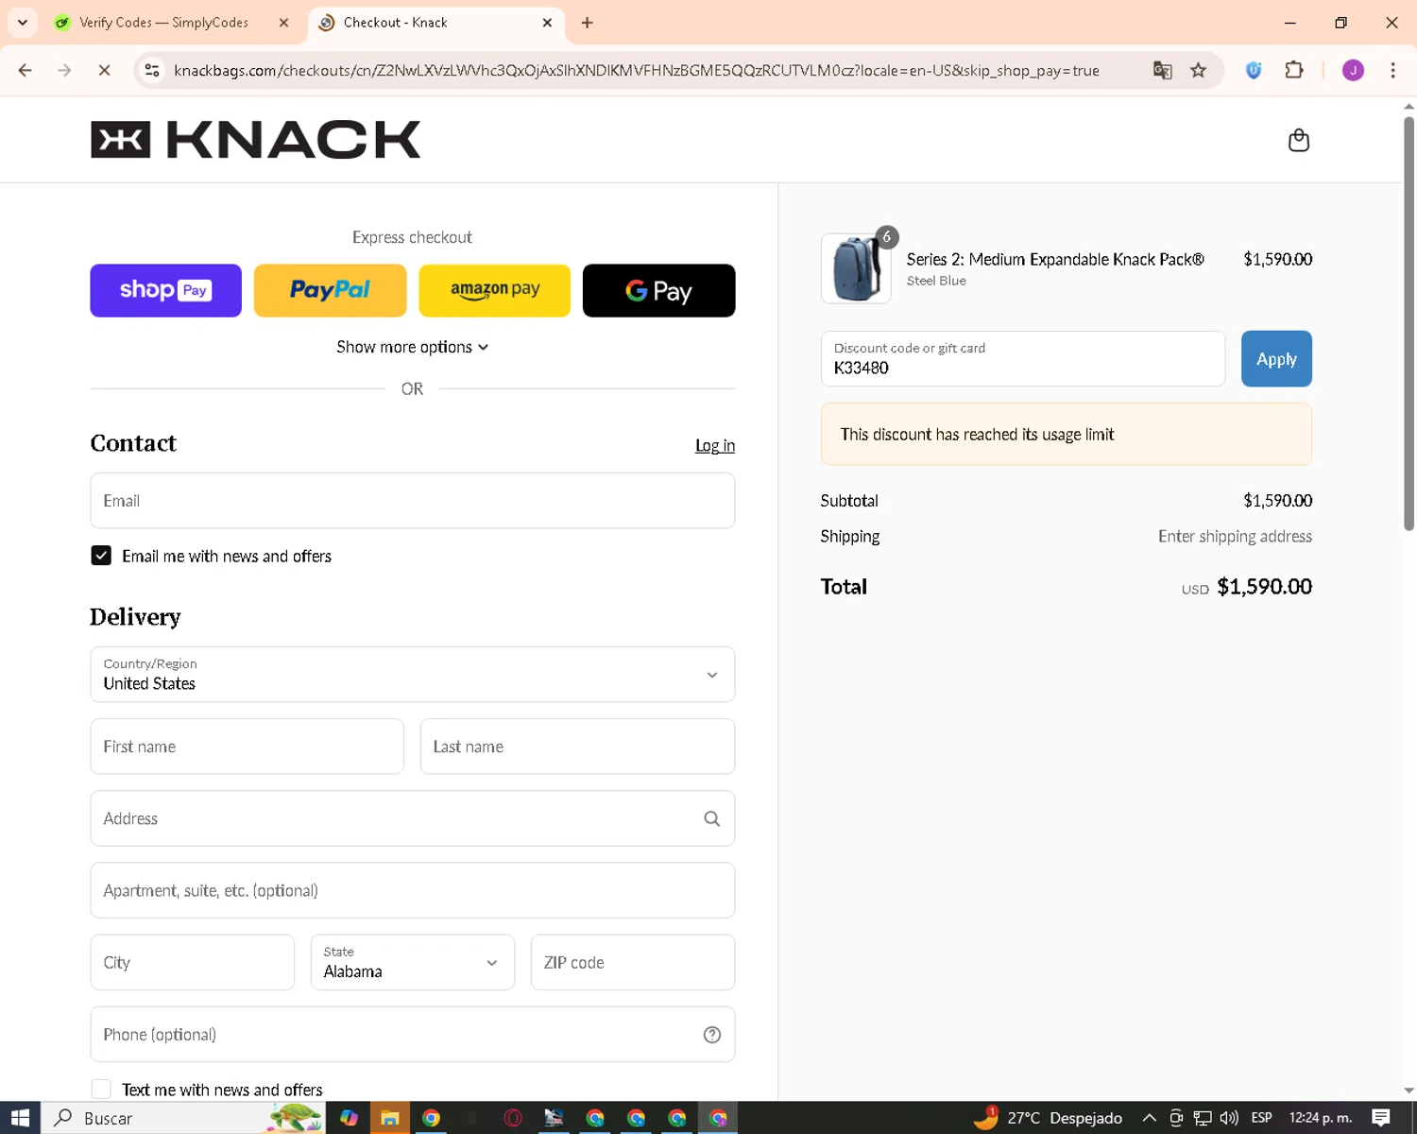
Task: Click the ESP language indicator
Action: 1261,1118
